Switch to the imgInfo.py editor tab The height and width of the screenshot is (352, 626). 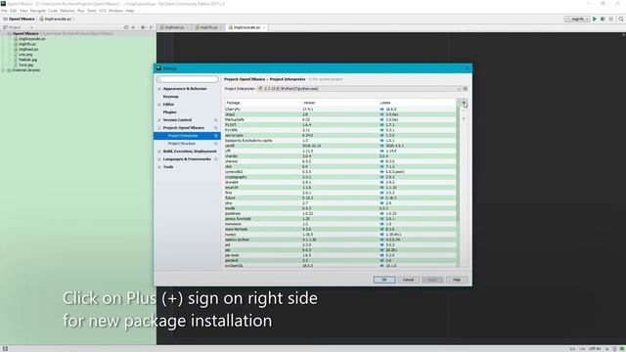click(208, 27)
